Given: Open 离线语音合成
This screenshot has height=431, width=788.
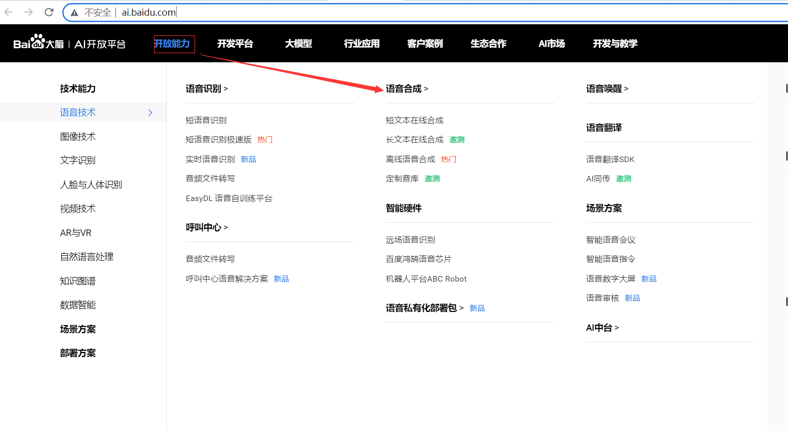Looking at the screenshot, I should point(410,159).
